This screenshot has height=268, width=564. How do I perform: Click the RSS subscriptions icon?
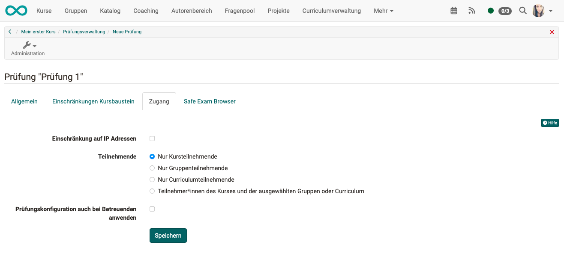(x=472, y=11)
